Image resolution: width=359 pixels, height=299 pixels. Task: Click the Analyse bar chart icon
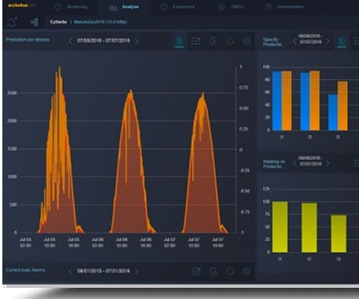tap(113, 8)
